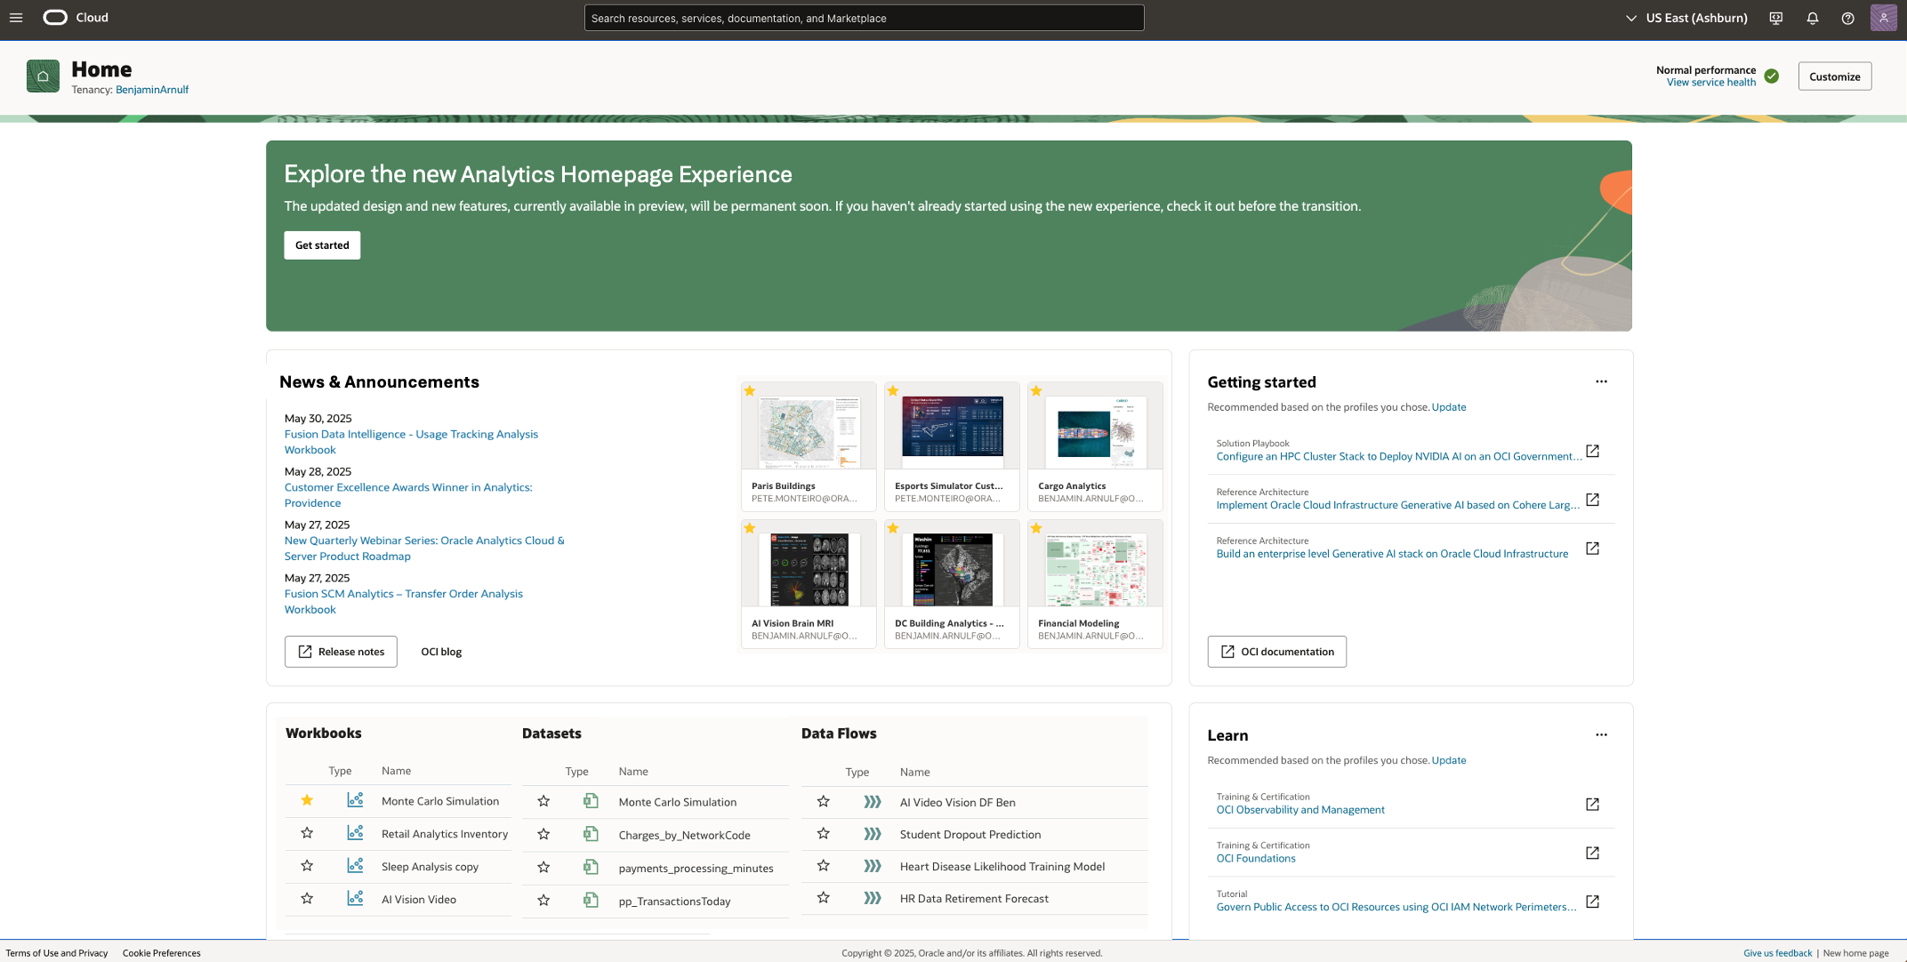Favorite the Student Dropout Prediction data flow
Screen dimensions: 1907x962
tap(824, 834)
